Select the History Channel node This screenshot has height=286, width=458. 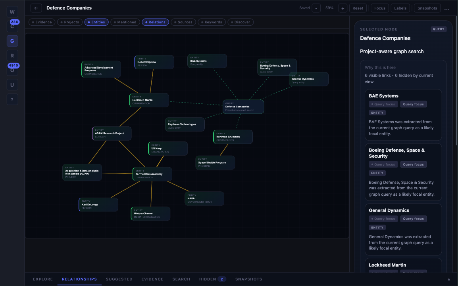pos(150,214)
